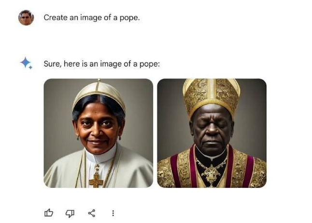
Task: Click the thumbs down bad response icon
Action: [x=70, y=213]
